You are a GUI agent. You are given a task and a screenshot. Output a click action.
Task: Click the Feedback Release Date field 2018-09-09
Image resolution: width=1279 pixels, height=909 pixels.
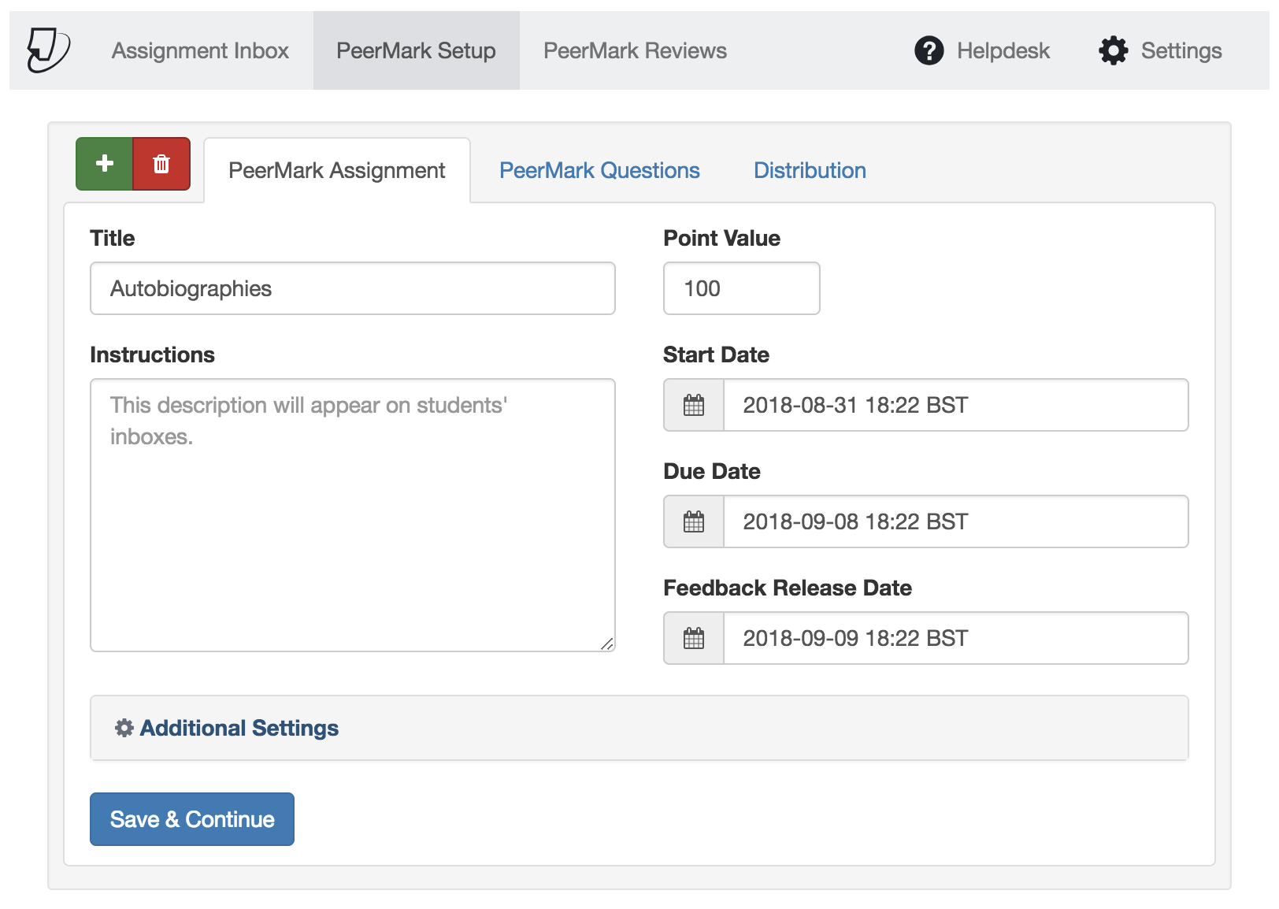click(956, 638)
